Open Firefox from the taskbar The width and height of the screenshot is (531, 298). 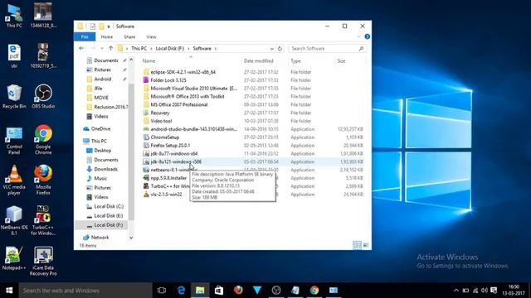point(238,291)
